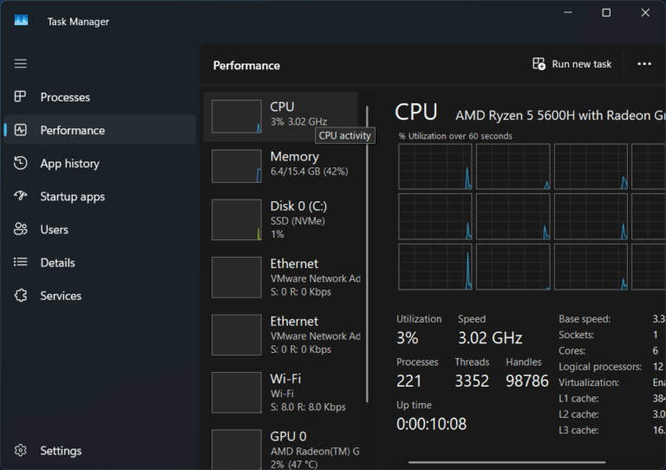Click the Up time value 0:00:10:08
Screen dimensions: 666x470
[432, 424]
